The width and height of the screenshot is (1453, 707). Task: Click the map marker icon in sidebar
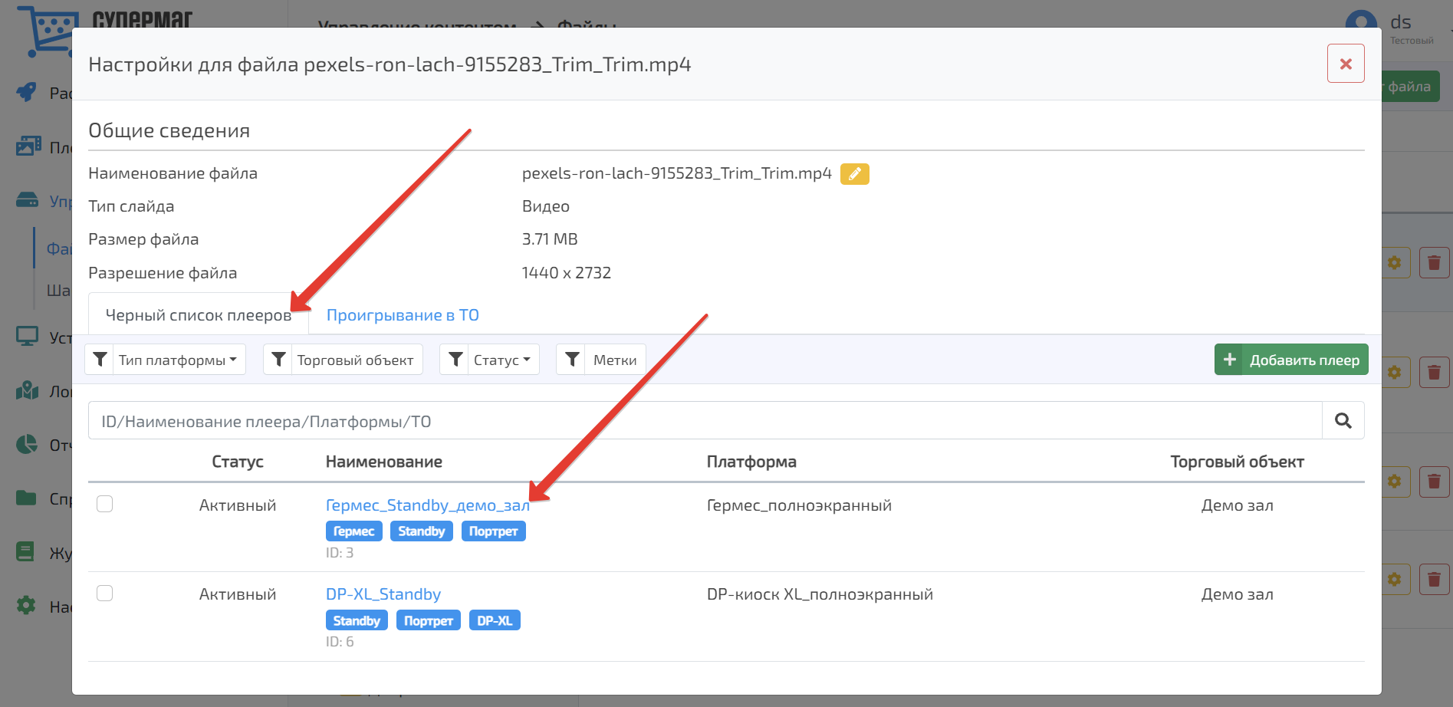(27, 390)
